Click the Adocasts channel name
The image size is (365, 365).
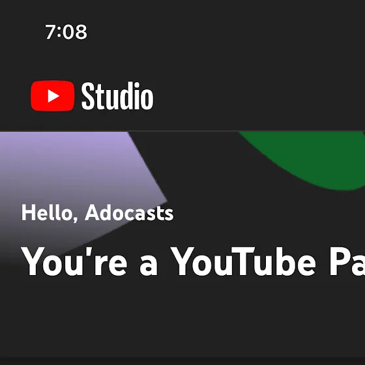[129, 212]
